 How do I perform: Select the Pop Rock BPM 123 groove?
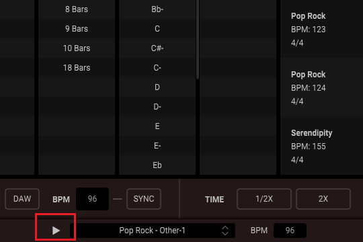[x=321, y=29]
